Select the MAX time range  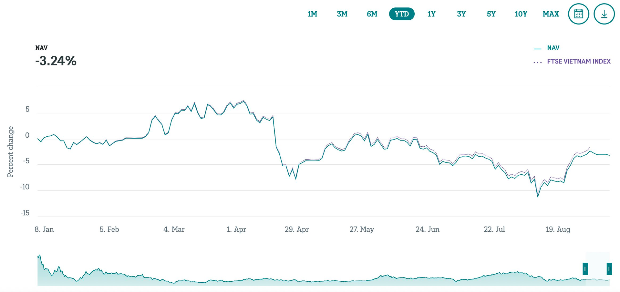(x=551, y=14)
